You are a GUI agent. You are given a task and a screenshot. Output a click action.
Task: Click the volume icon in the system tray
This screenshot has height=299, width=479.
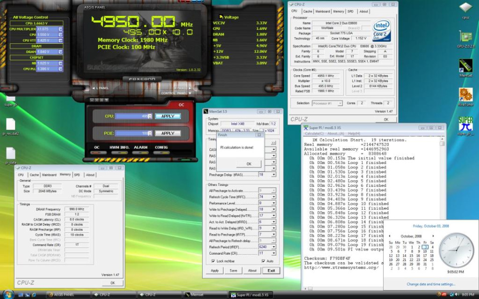coord(457,295)
